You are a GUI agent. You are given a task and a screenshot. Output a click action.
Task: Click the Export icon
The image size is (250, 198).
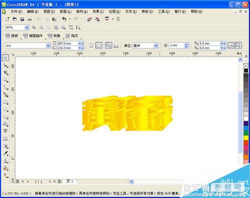pyautogui.click(x=97, y=19)
